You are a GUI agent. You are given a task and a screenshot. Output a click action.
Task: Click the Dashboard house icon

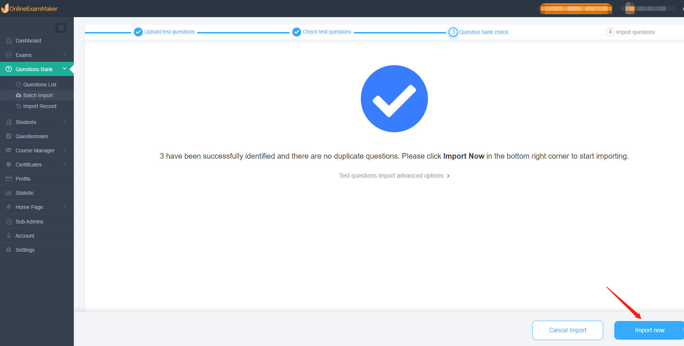tap(9, 41)
